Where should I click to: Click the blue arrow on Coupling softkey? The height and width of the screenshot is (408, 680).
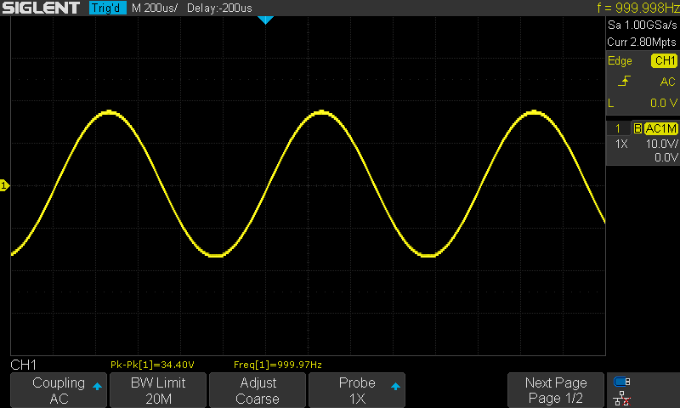(x=97, y=386)
